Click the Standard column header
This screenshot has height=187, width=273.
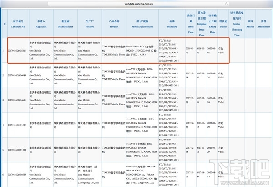pyautogui.click(x=172, y=24)
